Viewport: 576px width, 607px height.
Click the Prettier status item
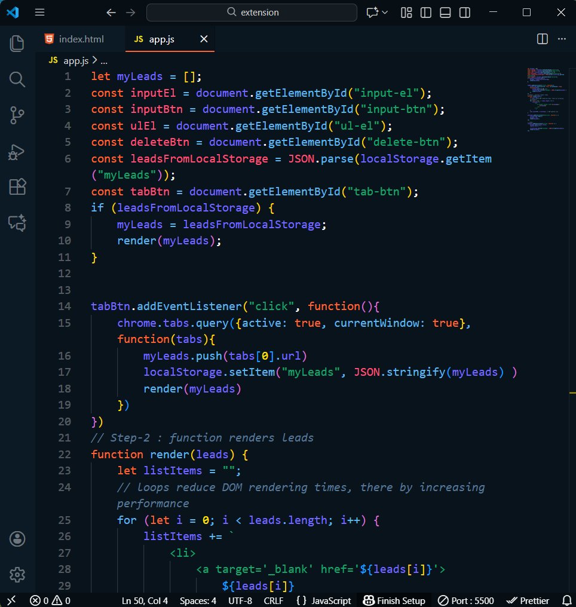[x=528, y=600]
